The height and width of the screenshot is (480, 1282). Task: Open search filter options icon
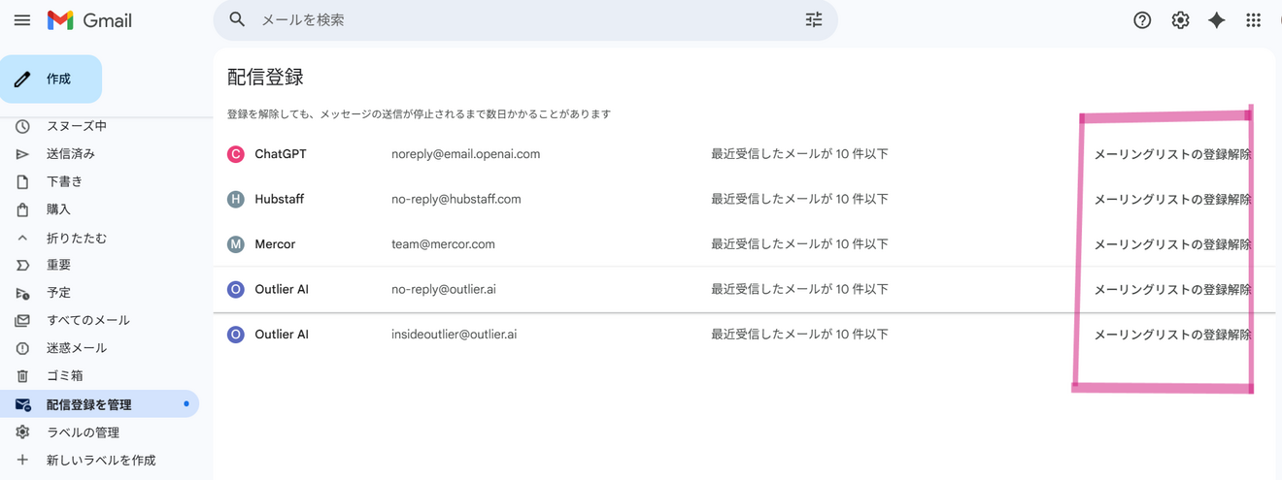point(814,19)
